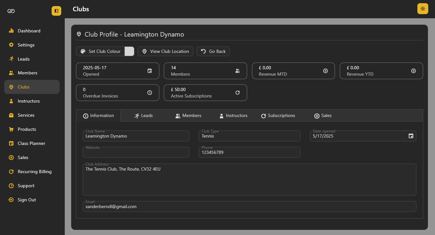
Task: Navigate to Recurring Billing in sidebar
Action: [34, 172]
